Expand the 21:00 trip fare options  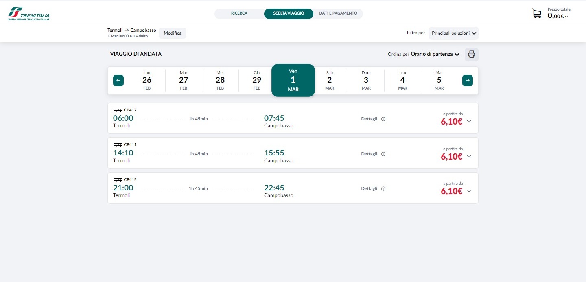469,191
